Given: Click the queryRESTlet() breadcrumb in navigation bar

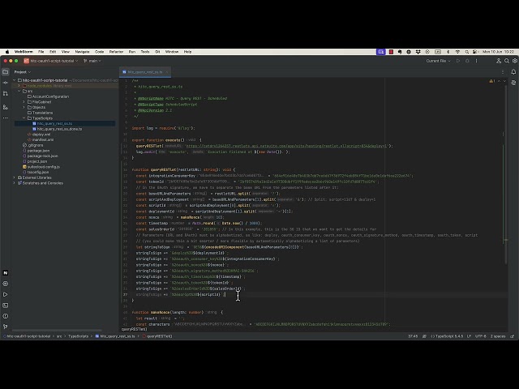Looking at the screenshot, I should [x=159, y=336].
